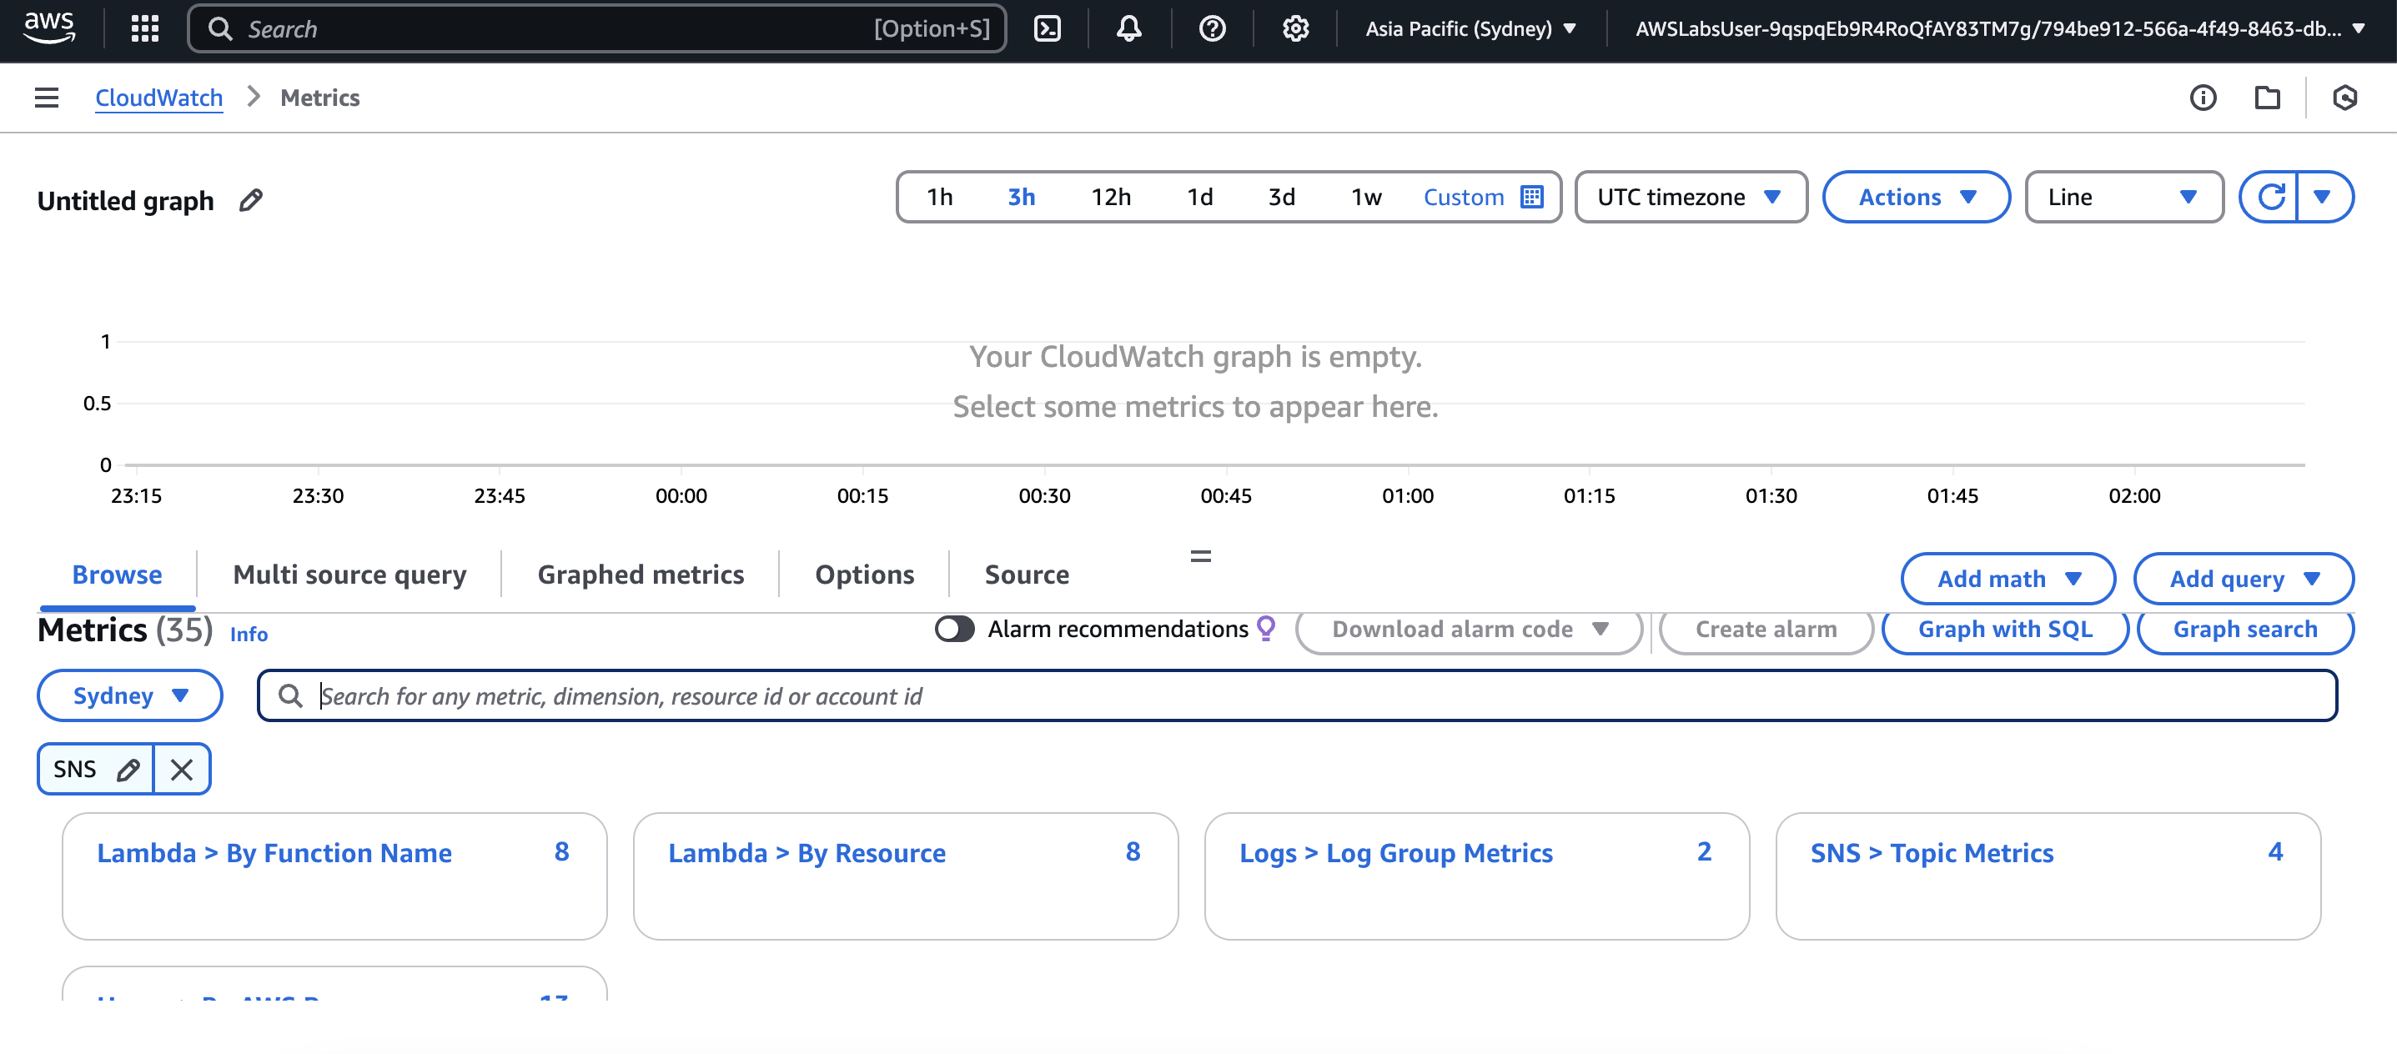
Task: Click Graph with SQL button
Action: 2005,629
